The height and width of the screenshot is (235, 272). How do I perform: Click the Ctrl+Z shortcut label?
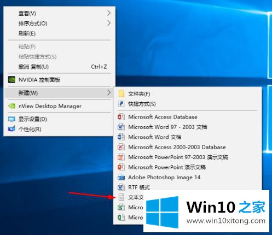[99, 67]
